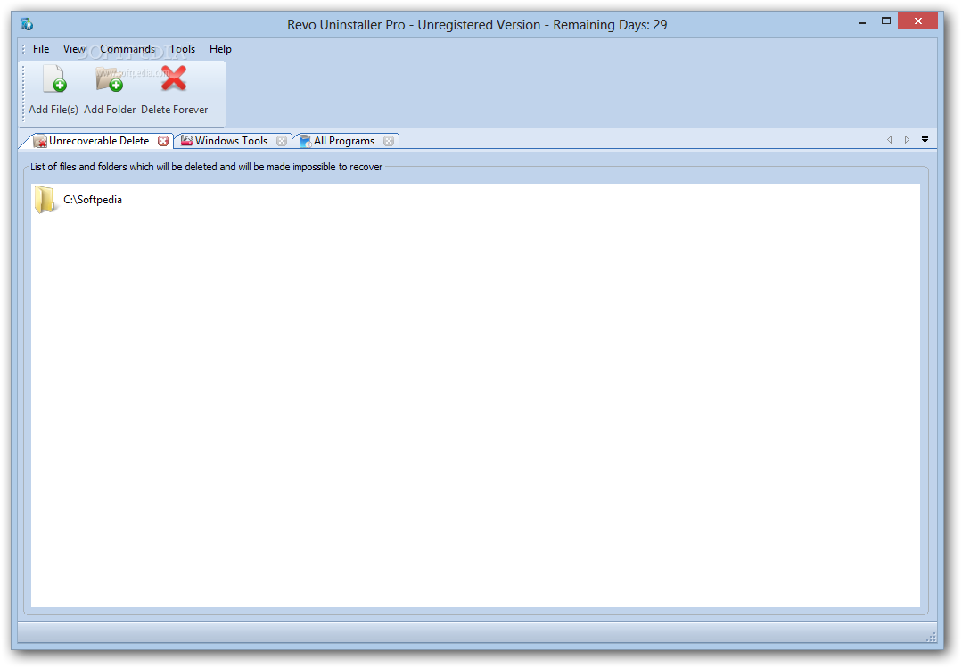Click the Add File(s) toolbar icon
The height and width of the screenshot is (668, 962).
point(54,78)
